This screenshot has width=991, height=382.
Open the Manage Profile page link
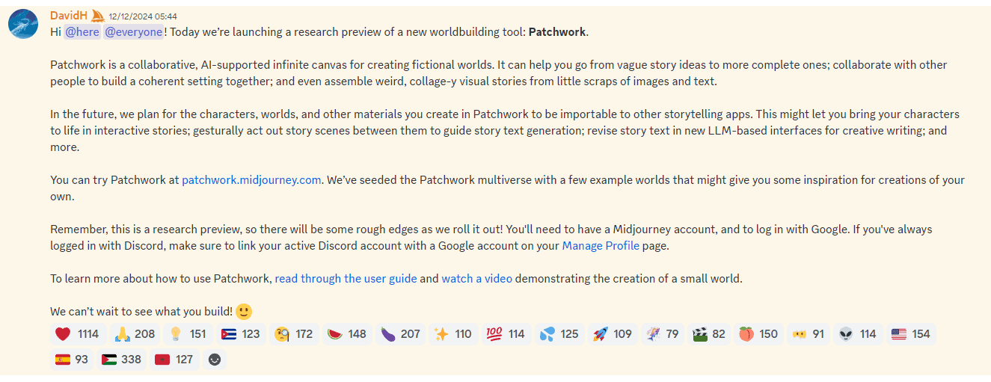601,246
